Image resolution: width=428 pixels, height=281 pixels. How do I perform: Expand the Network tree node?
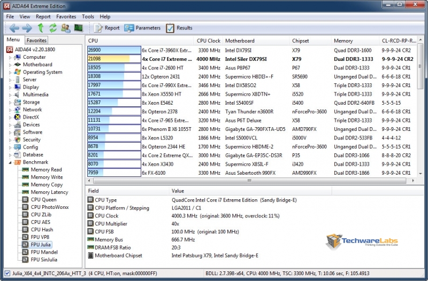(x=10, y=110)
